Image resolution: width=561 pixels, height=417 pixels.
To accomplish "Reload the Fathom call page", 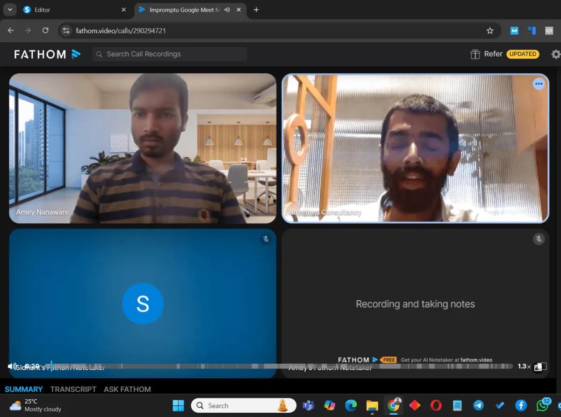I will 45,30.
